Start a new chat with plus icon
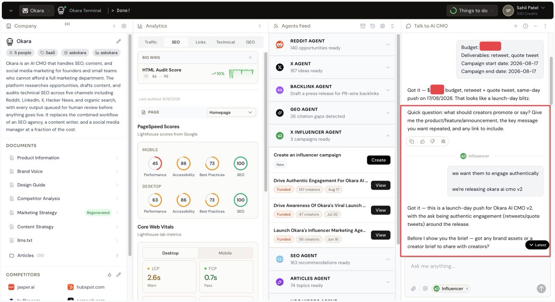 point(516,26)
